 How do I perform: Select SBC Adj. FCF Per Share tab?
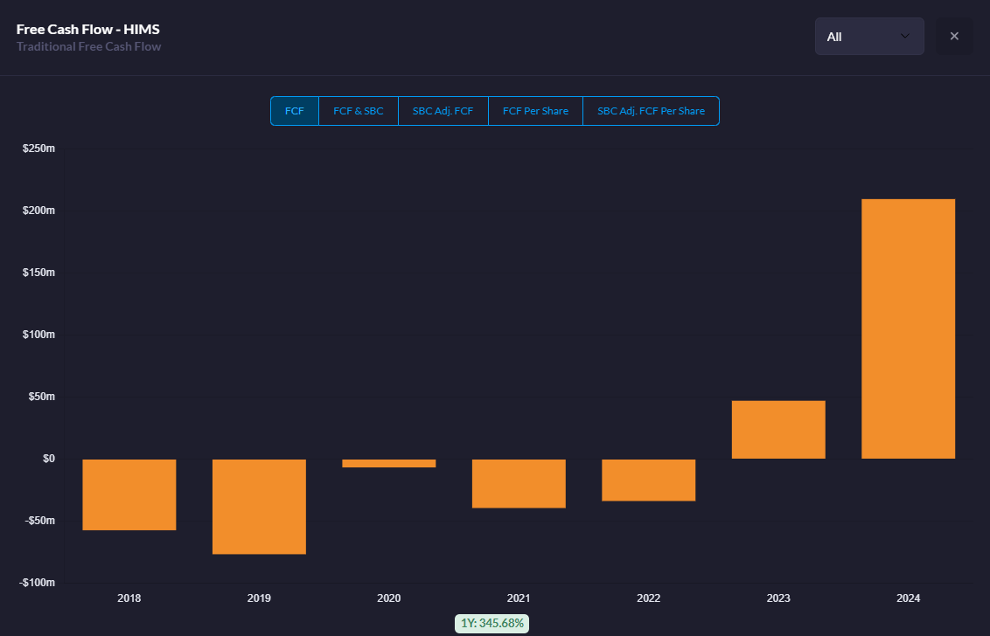tap(651, 111)
